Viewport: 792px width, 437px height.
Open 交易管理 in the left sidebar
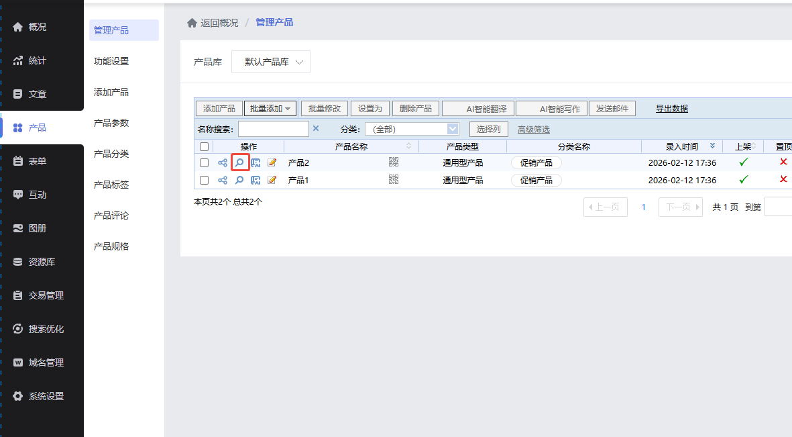coord(46,295)
